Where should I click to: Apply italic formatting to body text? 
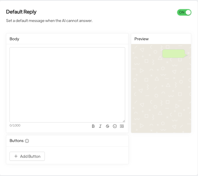click(x=100, y=126)
